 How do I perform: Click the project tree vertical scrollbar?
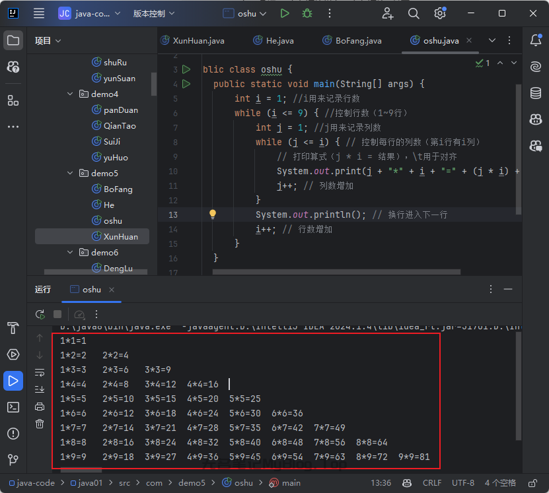[x=154, y=84]
